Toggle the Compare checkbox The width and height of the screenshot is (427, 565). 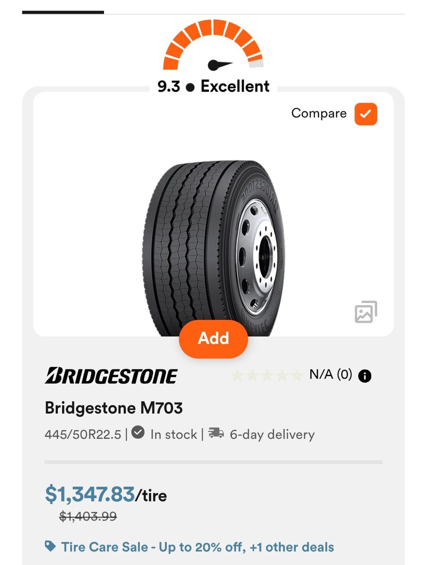(x=365, y=114)
